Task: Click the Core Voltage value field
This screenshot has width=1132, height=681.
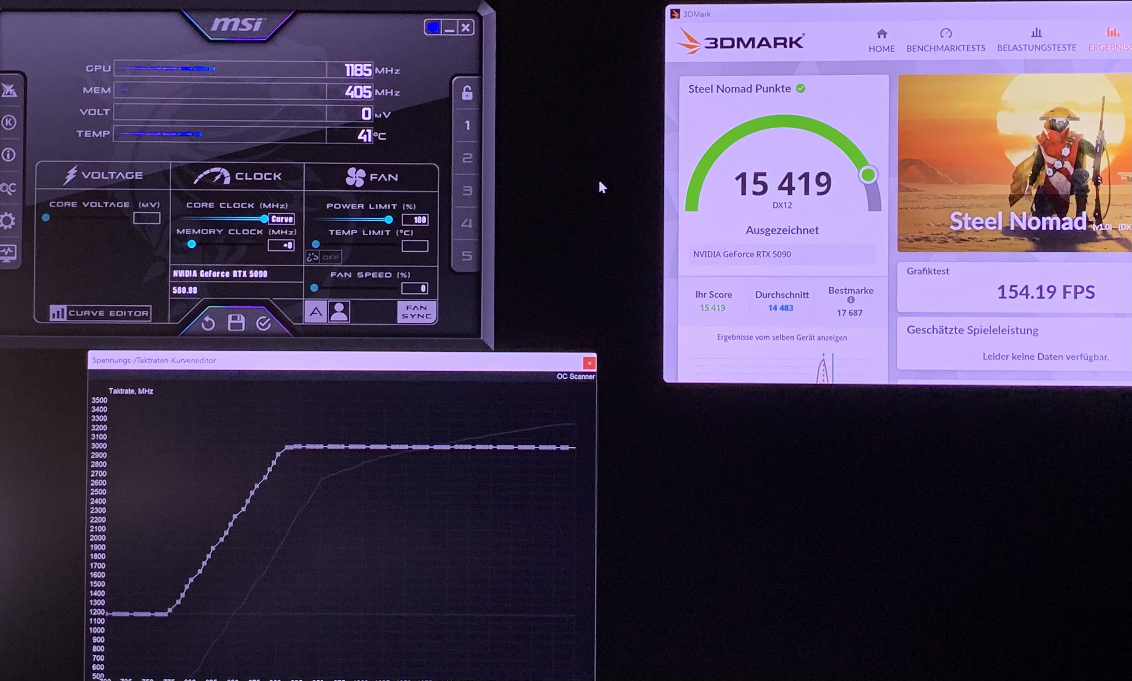Action: tap(147, 218)
